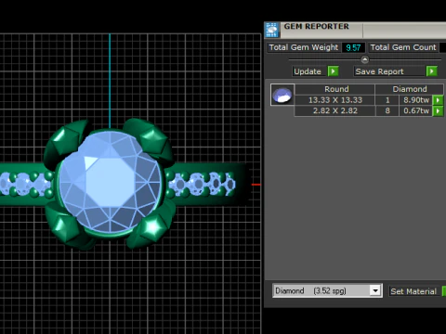Open the Diamond (3.52 spg) material dropdown
Image resolution: width=446 pixels, height=334 pixels.
pos(375,290)
